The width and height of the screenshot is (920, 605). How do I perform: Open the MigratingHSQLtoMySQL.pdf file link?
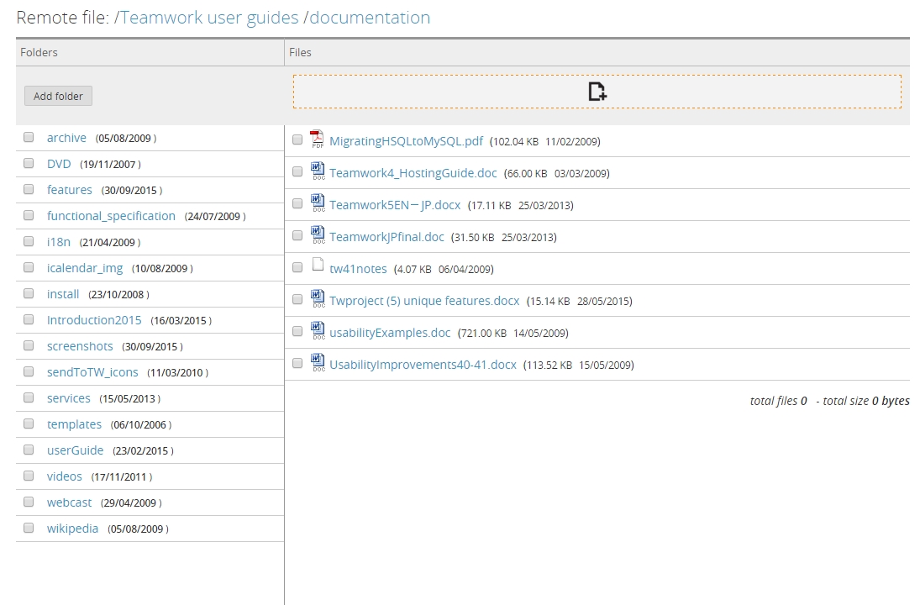406,141
